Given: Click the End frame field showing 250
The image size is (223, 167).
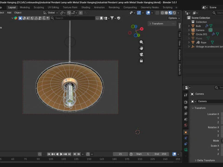Looking at the screenshot, I should point(160,154).
